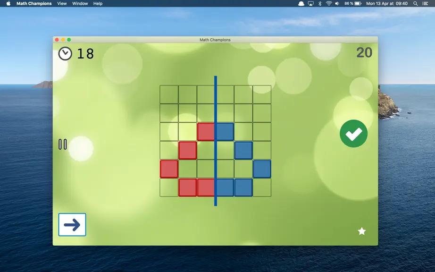The height and width of the screenshot is (272, 435).
Task: Click the blue right-arrow next button
Action: click(x=72, y=224)
